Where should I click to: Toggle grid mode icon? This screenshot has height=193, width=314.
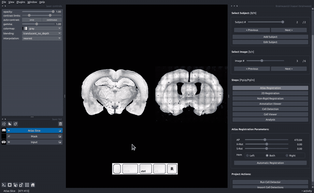pos(27,185)
